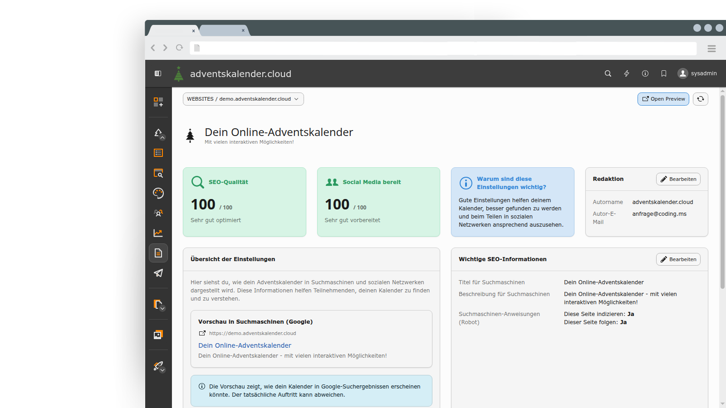The height and width of the screenshot is (408, 726).
Task: Expand the pages icon sidebar group
Action: coord(158,305)
